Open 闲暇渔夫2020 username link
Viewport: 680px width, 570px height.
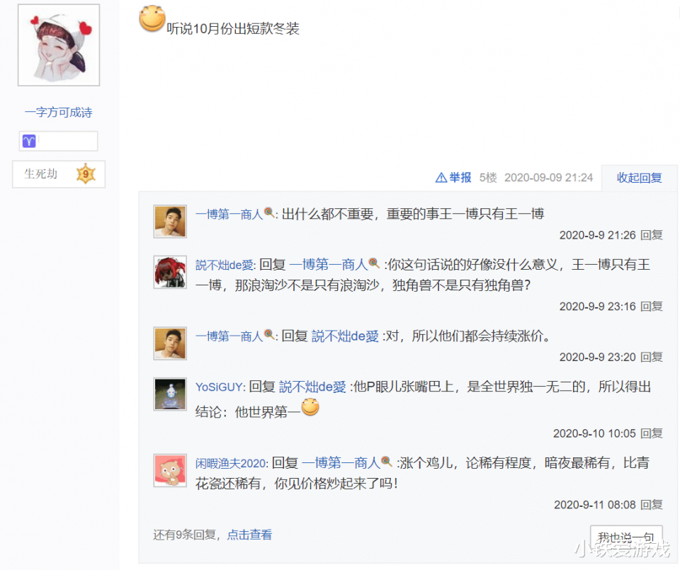231,463
